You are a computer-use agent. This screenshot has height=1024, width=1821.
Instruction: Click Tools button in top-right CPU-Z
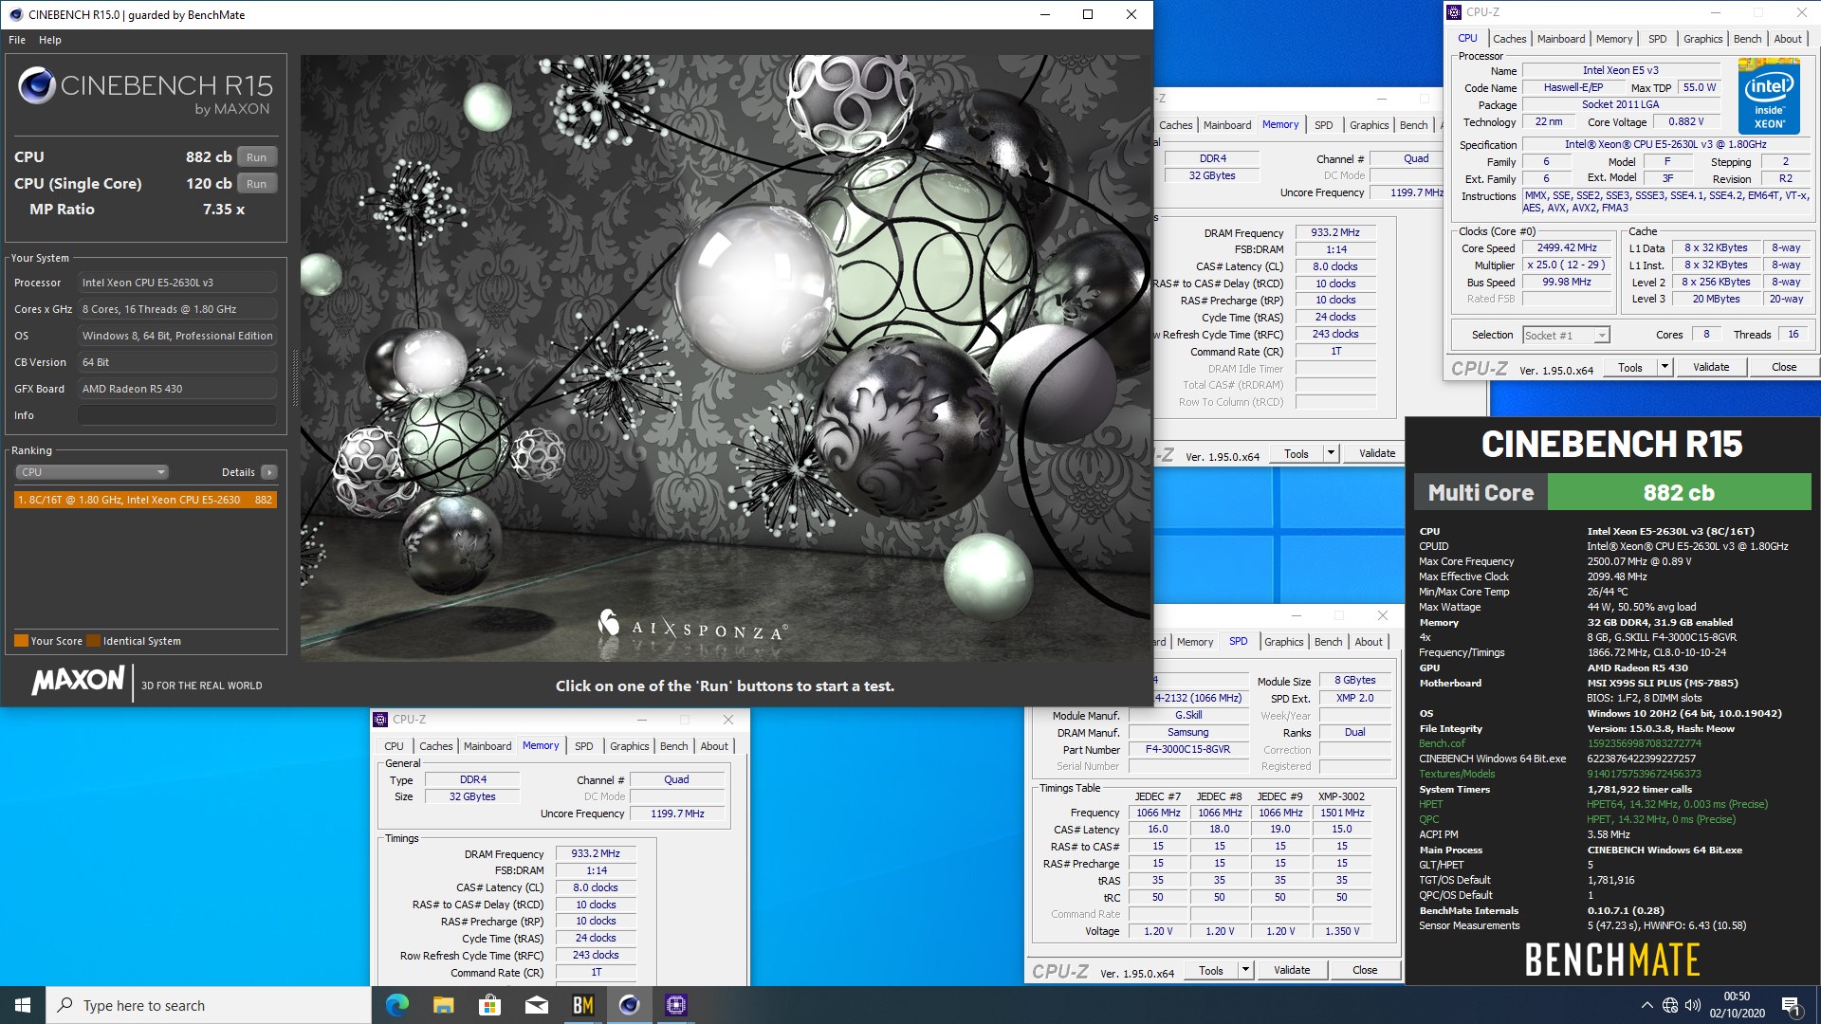1629,368
